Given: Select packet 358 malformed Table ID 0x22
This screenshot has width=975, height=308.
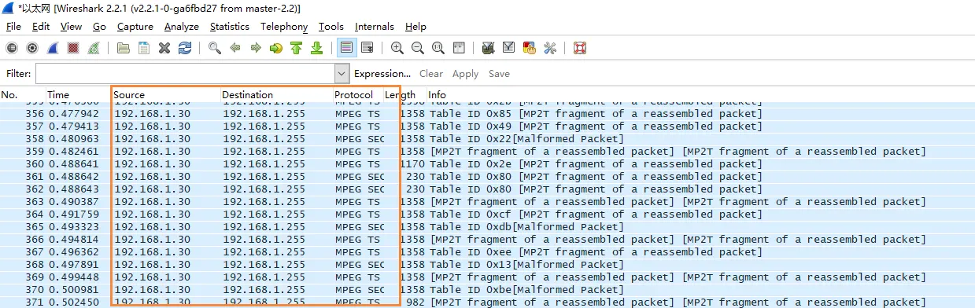Looking at the screenshot, I should (x=487, y=139).
